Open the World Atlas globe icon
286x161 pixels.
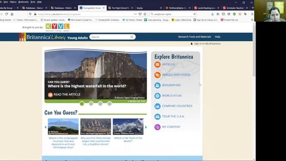(157, 96)
